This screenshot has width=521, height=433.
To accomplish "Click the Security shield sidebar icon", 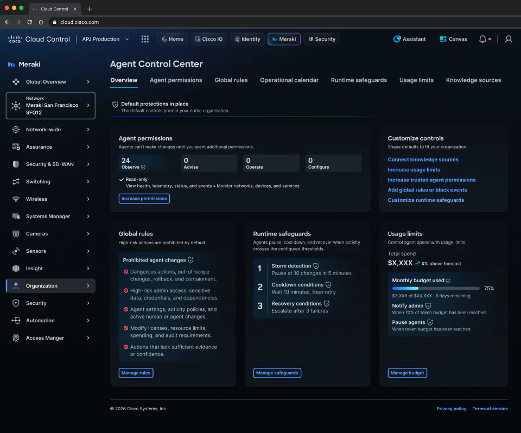I will tap(16, 303).
